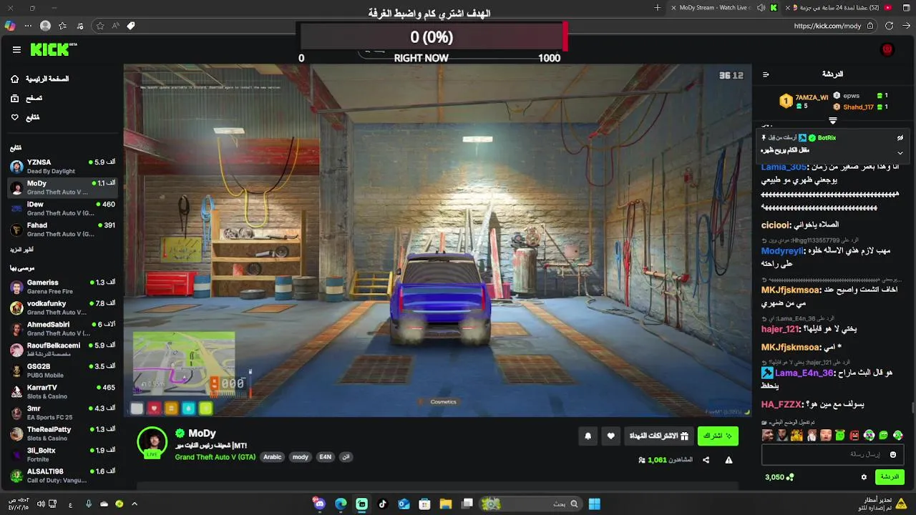916x515 pixels.
Task: Send the message with the green chat button
Action: click(890, 477)
